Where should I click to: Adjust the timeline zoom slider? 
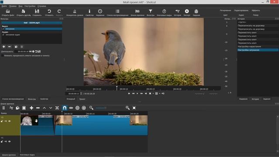101,108
